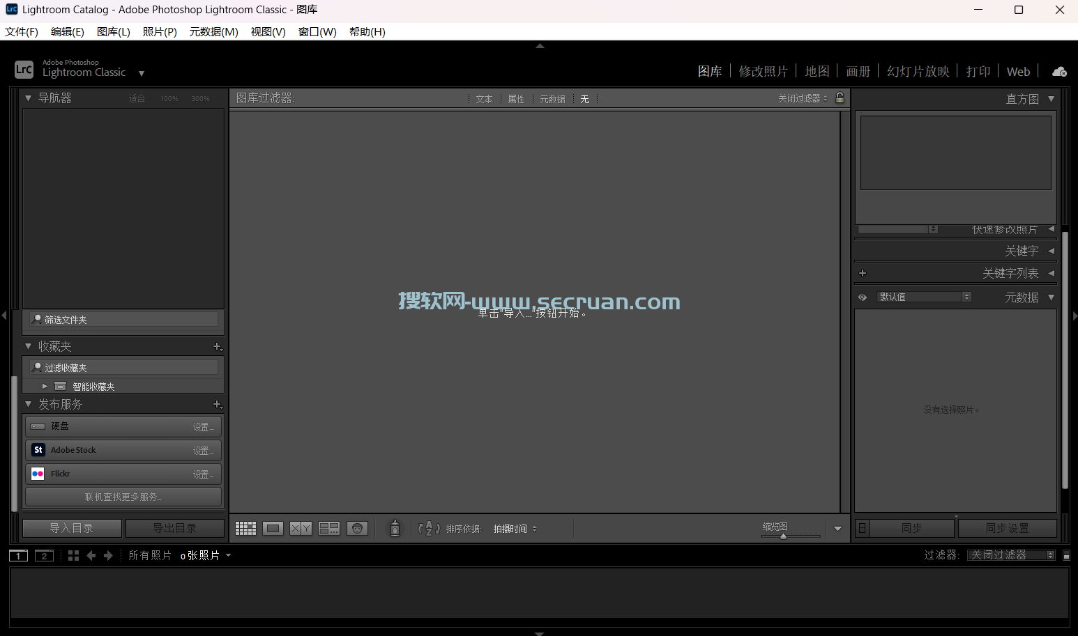The height and width of the screenshot is (636, 1078).
Task: Switch to Grid view icon
Action: pyautogui.click(x=245, y=529)
